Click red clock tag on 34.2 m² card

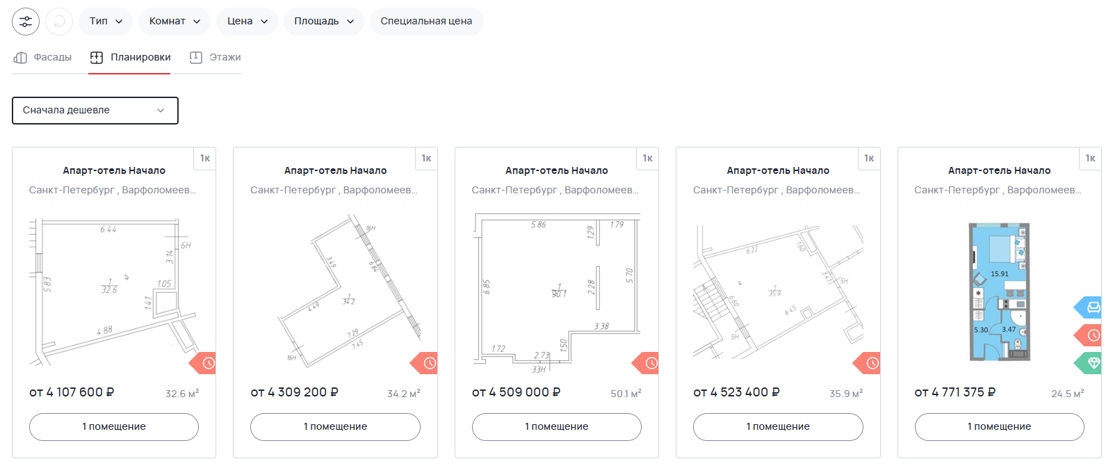click(x=428, y=363)
